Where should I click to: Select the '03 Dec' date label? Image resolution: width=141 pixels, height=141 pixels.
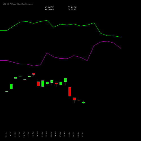tap(78, 134)
